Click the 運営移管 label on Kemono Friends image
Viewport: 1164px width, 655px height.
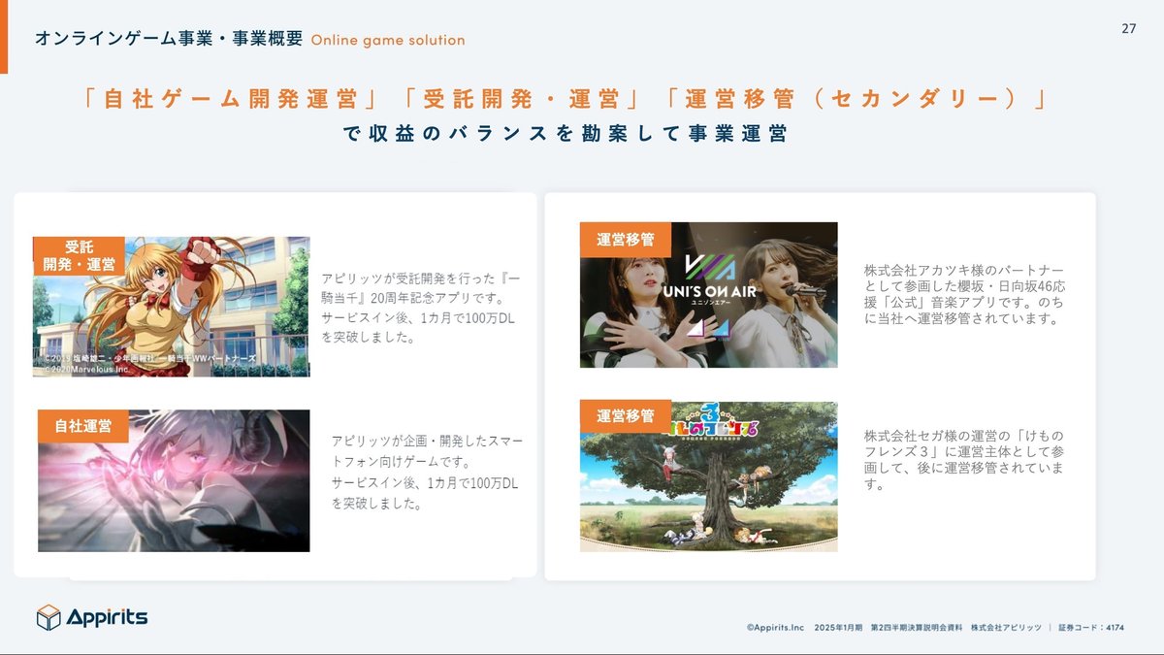(626, 416)
